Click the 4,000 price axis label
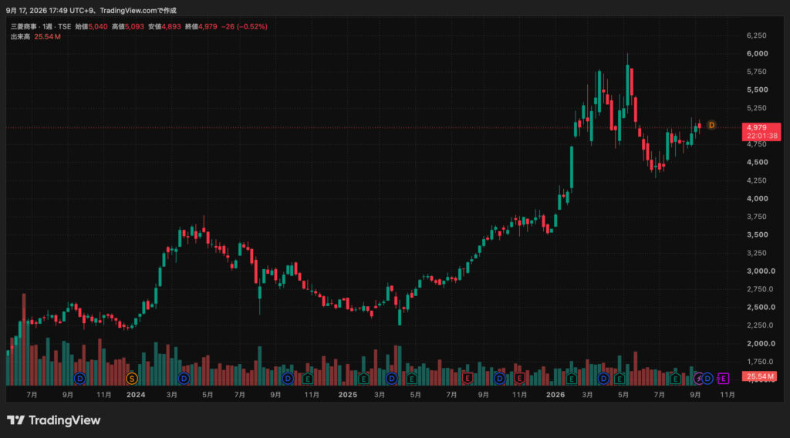Image resolution: width=790 pixels, height=438 pixels. [x=758, y=198]
